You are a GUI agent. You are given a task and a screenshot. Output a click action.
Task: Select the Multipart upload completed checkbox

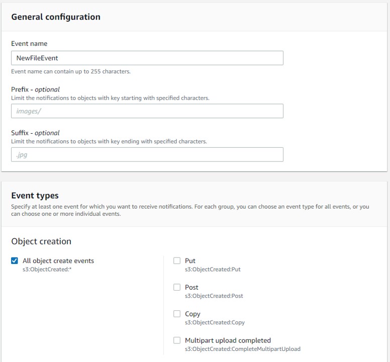pos(177,340)
